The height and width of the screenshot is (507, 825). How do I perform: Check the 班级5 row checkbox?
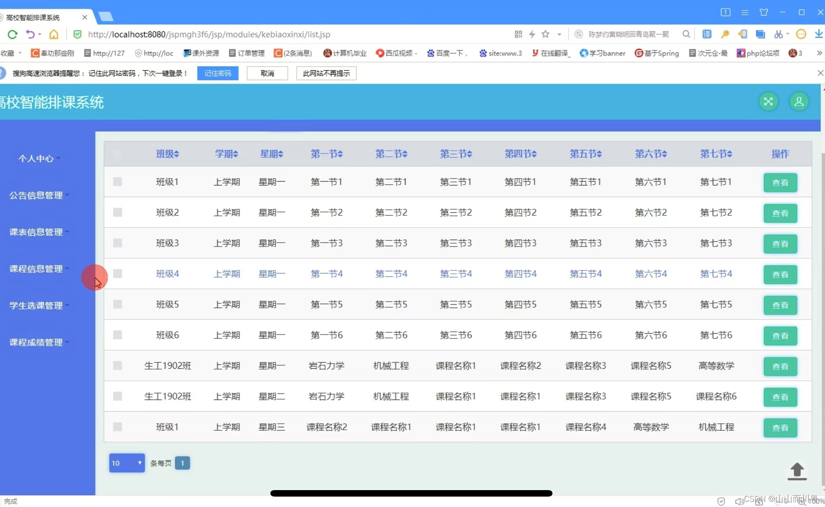coord(117,304)
